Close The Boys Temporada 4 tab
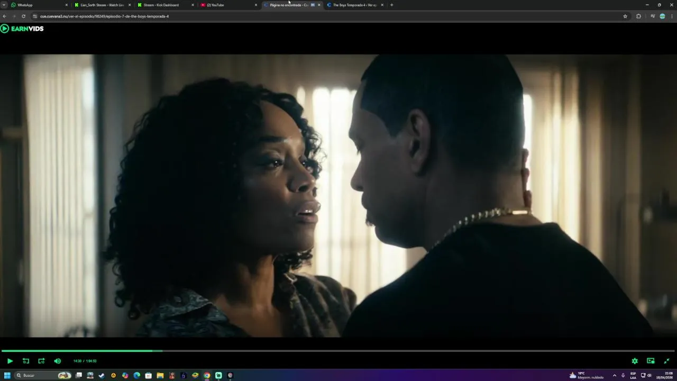 pyautogui.click(x=382, y=5)
